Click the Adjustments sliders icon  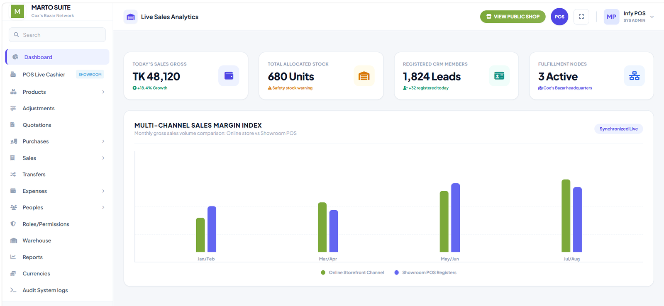click(x=13, y=108)
